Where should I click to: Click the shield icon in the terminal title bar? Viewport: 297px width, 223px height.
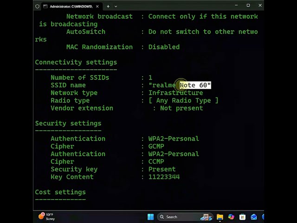37,7
